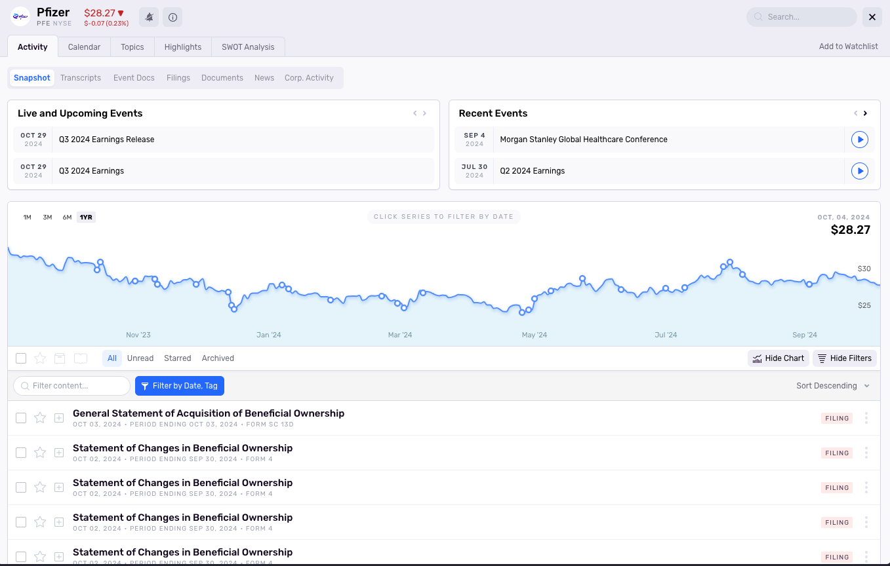The width and height of the screenshot is (890, 566).
Task: Open three-dot menu for SC 13D filing
Action: (866, 418)
